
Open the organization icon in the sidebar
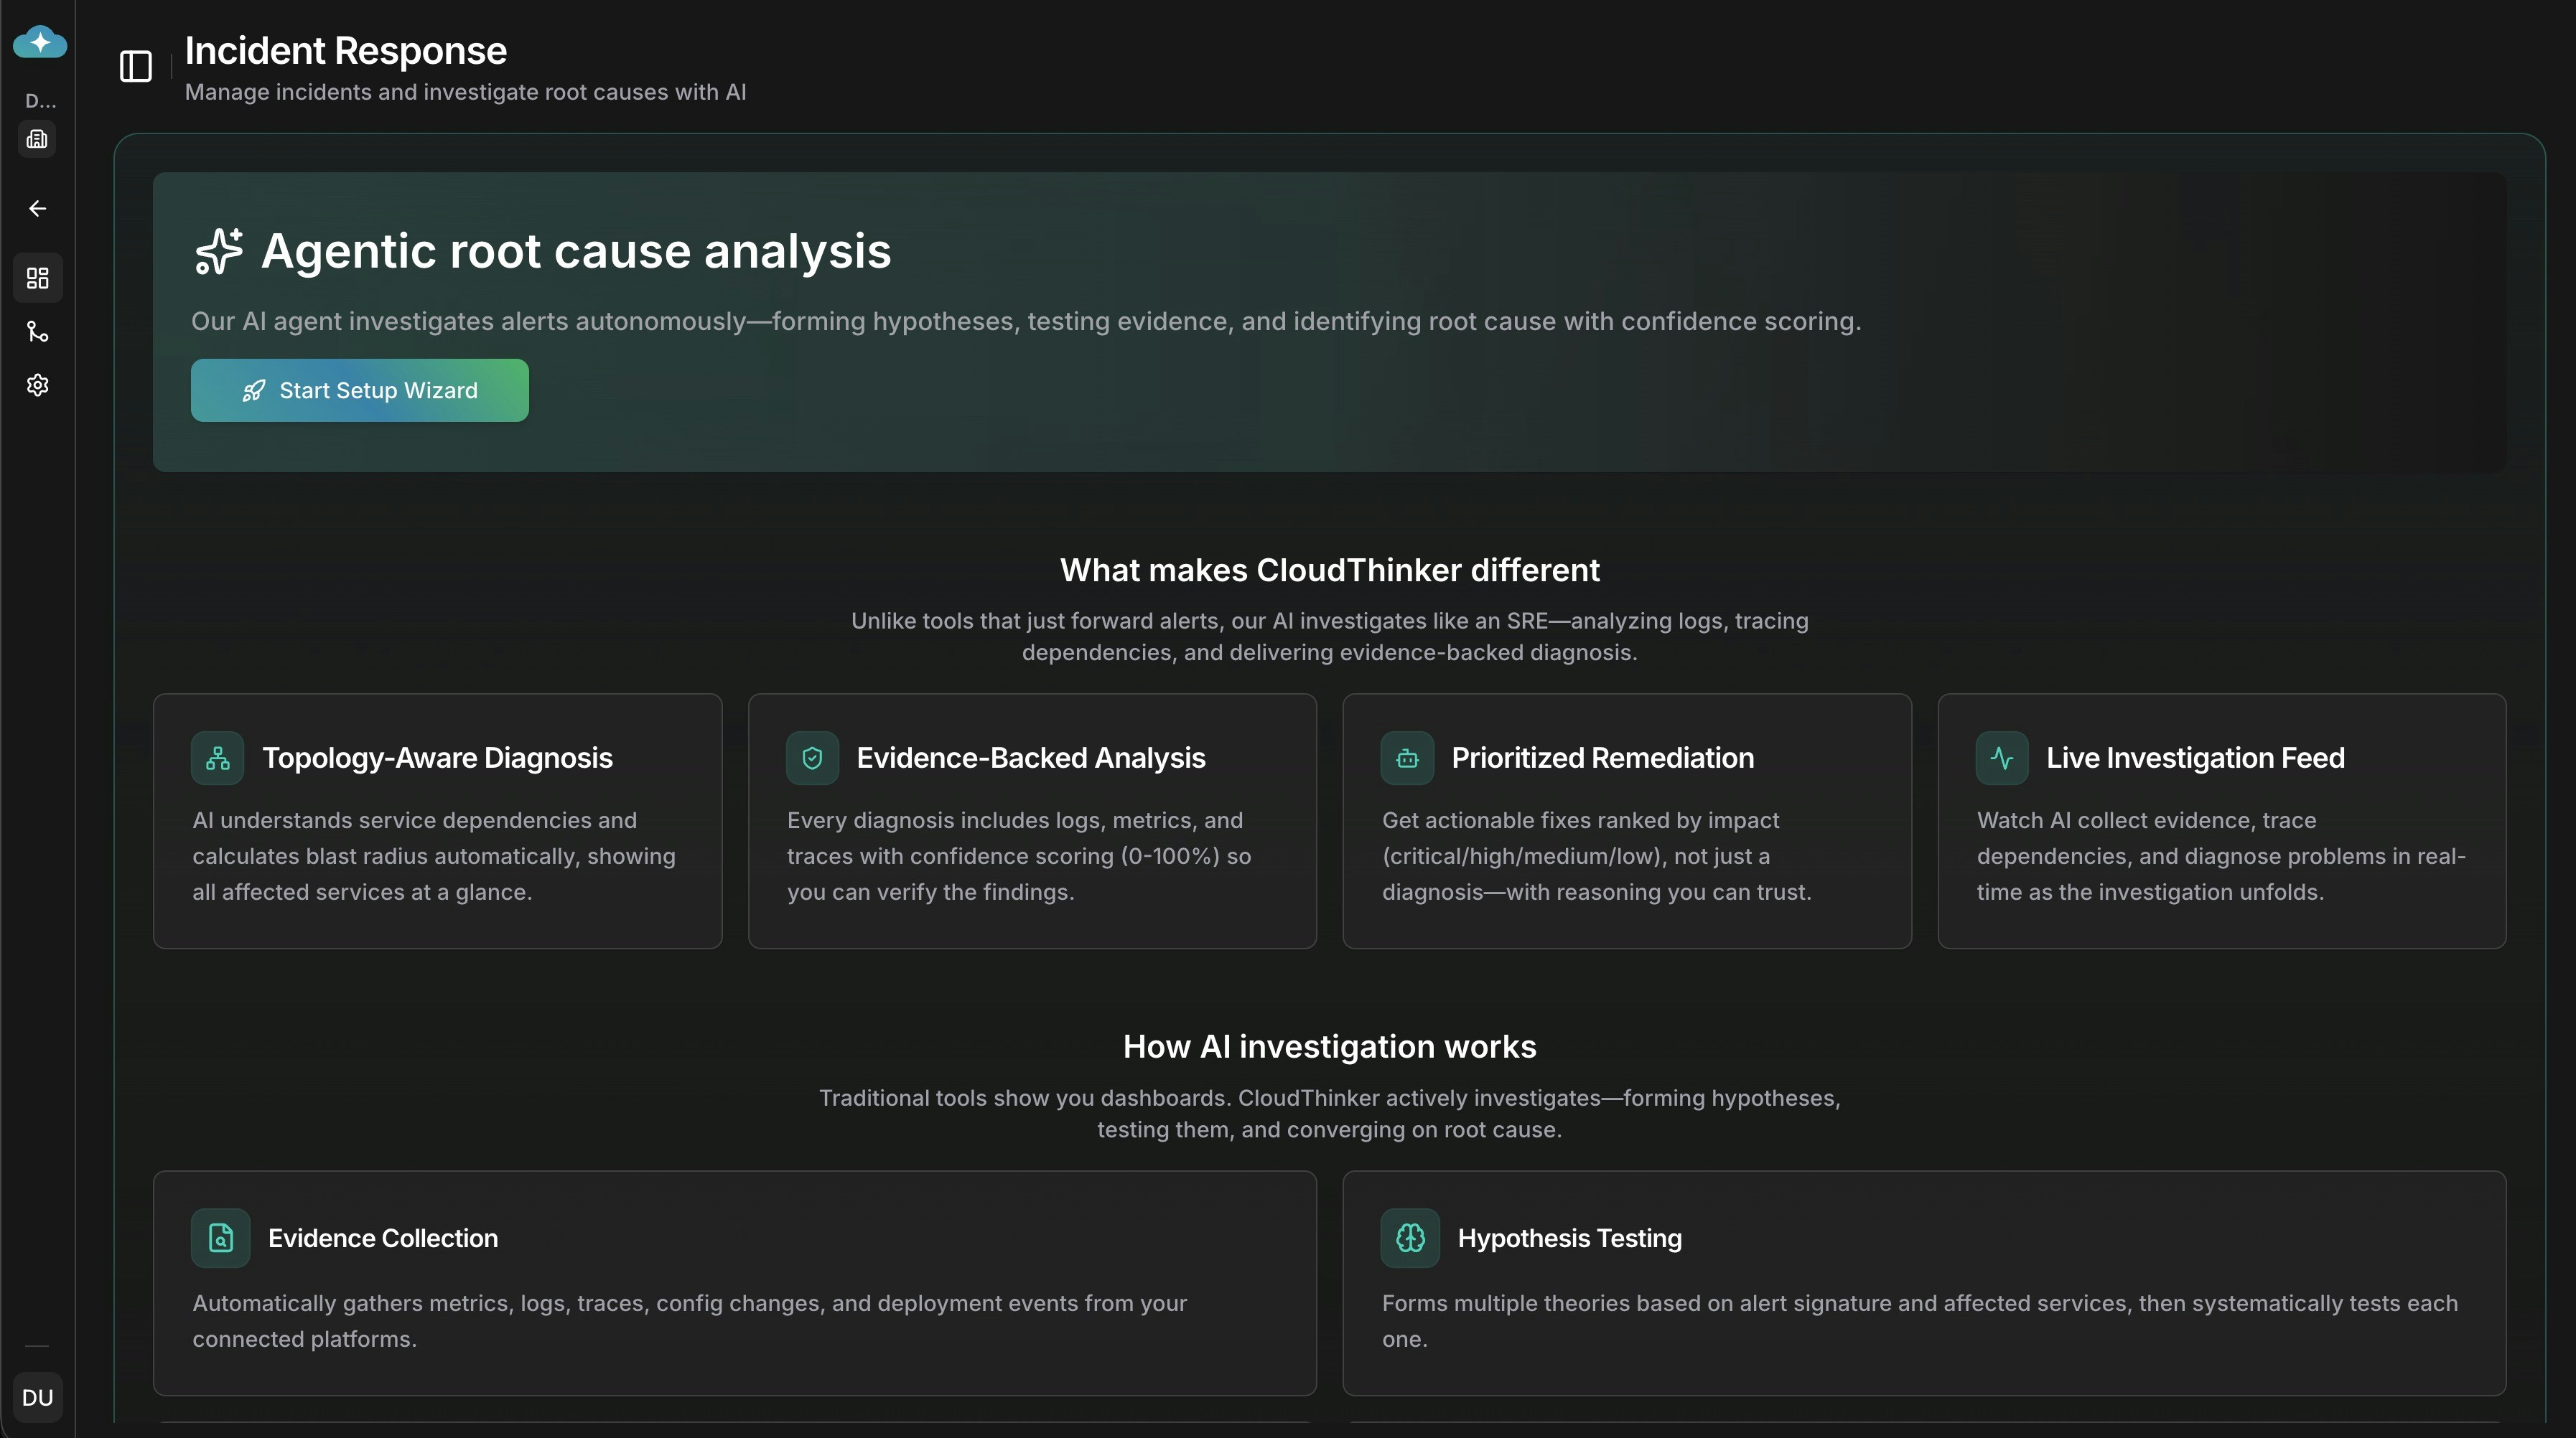(x=37, y=138)
